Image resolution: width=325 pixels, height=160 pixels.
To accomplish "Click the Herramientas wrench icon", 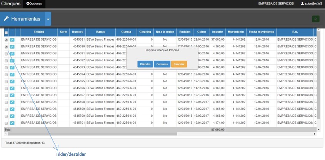I will pos(6,19).
